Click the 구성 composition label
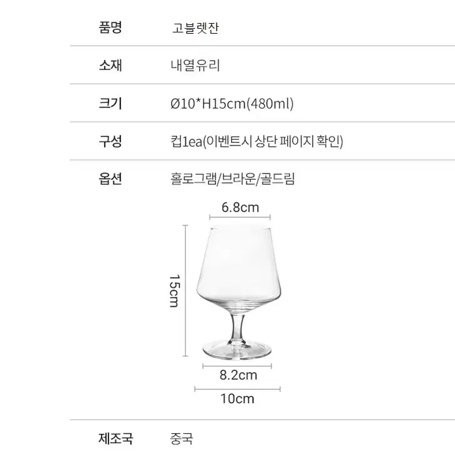The image size is (455, 455). click(110, 141)
